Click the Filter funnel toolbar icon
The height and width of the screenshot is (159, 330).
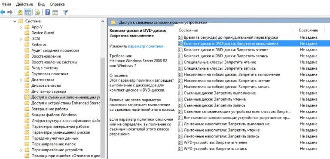point(65,12)
